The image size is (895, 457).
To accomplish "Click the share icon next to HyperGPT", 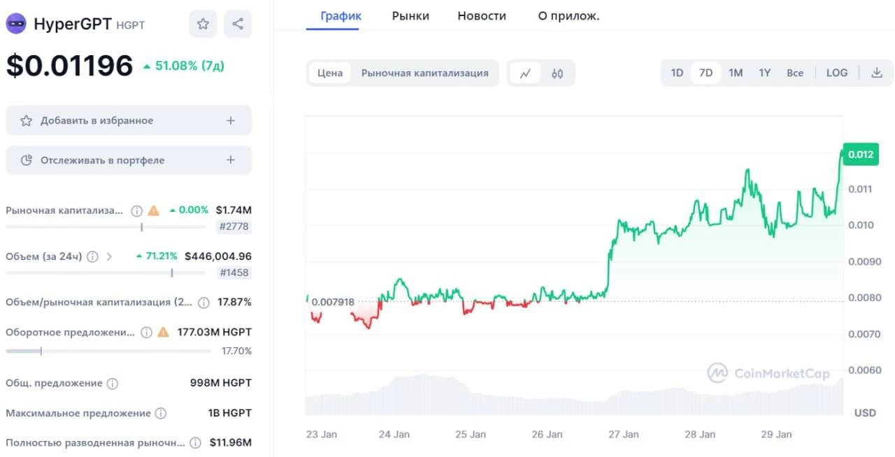I will [x=238, y=24].
